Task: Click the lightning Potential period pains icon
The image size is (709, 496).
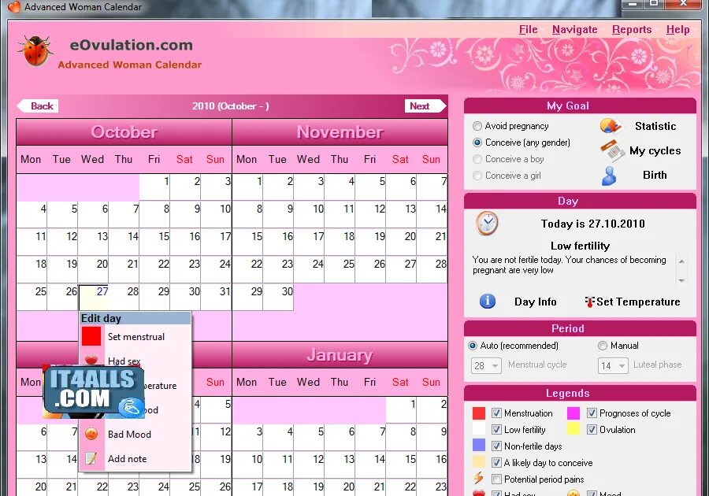Action: 478,478
